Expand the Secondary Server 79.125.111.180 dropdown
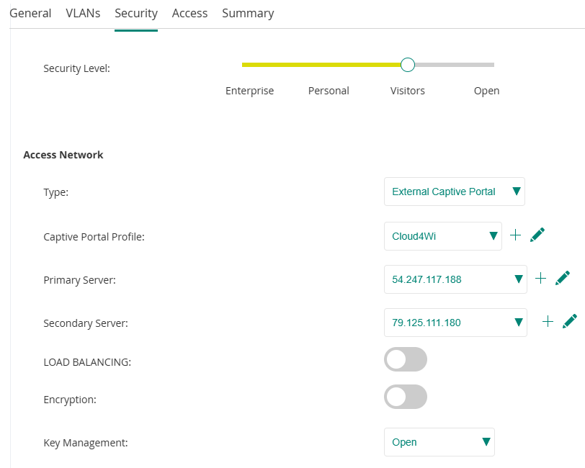 455,323
